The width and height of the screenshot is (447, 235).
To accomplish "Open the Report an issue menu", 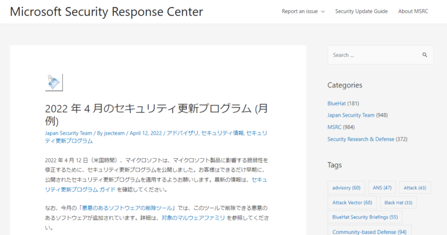I will point(300,11).
